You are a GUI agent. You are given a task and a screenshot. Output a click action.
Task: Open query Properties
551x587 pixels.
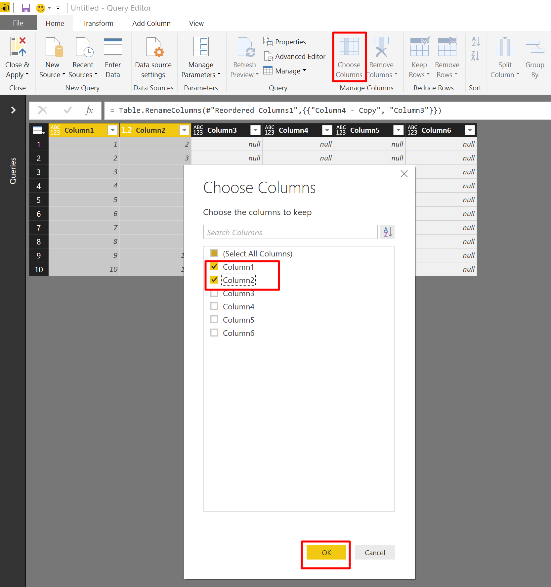click(x=284, y=42)
